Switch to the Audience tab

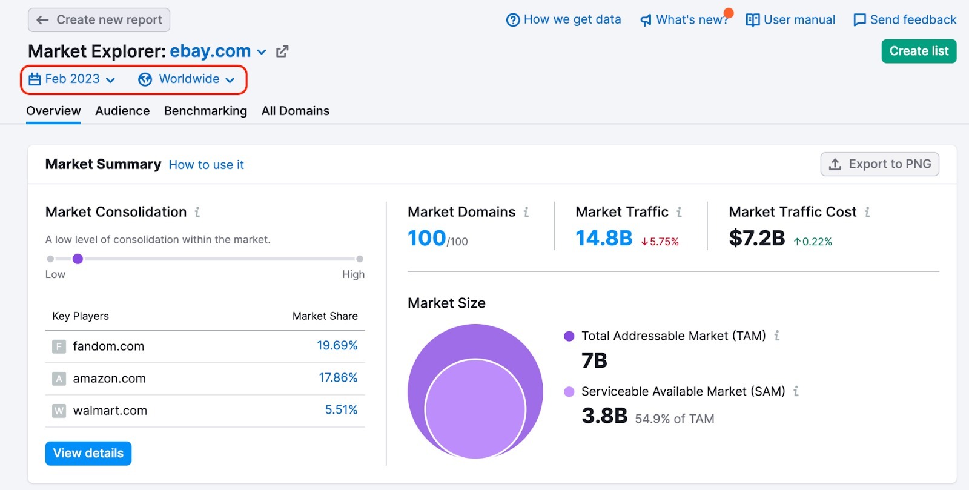122,111
